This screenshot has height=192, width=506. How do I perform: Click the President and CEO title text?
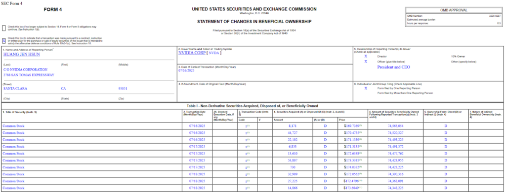394,67
